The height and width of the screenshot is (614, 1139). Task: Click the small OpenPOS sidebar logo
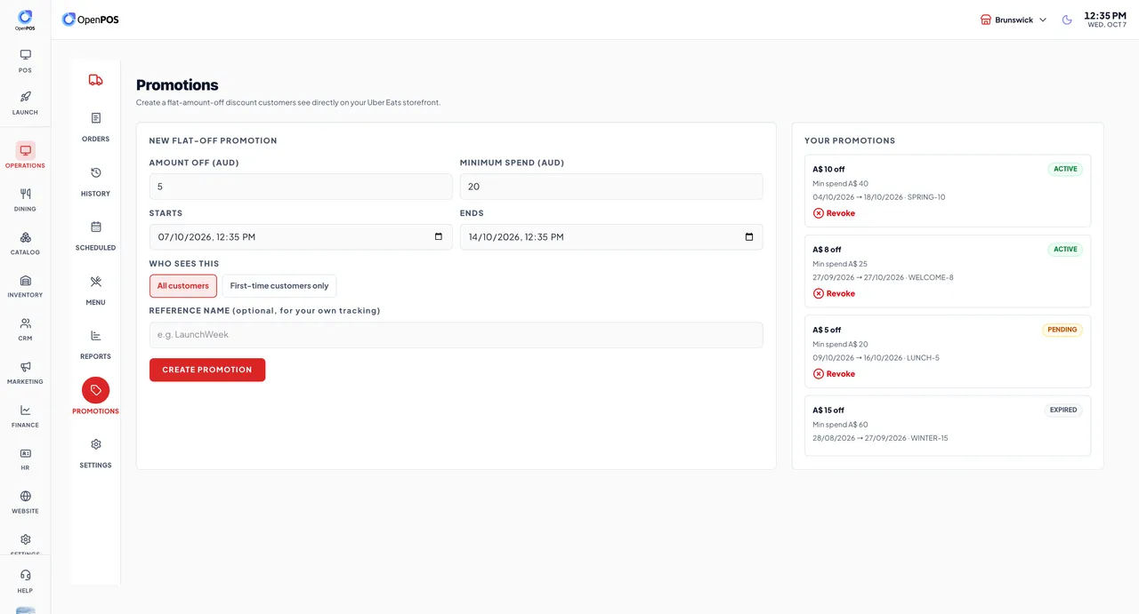click(25, 20)
